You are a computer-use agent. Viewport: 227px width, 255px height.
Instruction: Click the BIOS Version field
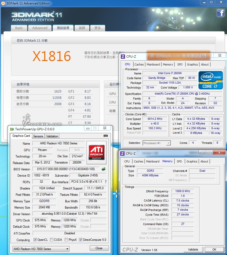click(x=66, y=169)
